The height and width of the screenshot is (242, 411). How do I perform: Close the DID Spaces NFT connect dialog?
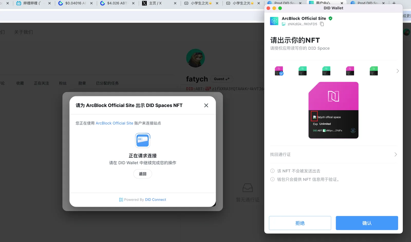point(206,106)
